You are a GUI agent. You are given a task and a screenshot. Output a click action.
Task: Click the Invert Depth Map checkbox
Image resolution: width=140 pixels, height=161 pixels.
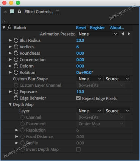tap(78, 149)
